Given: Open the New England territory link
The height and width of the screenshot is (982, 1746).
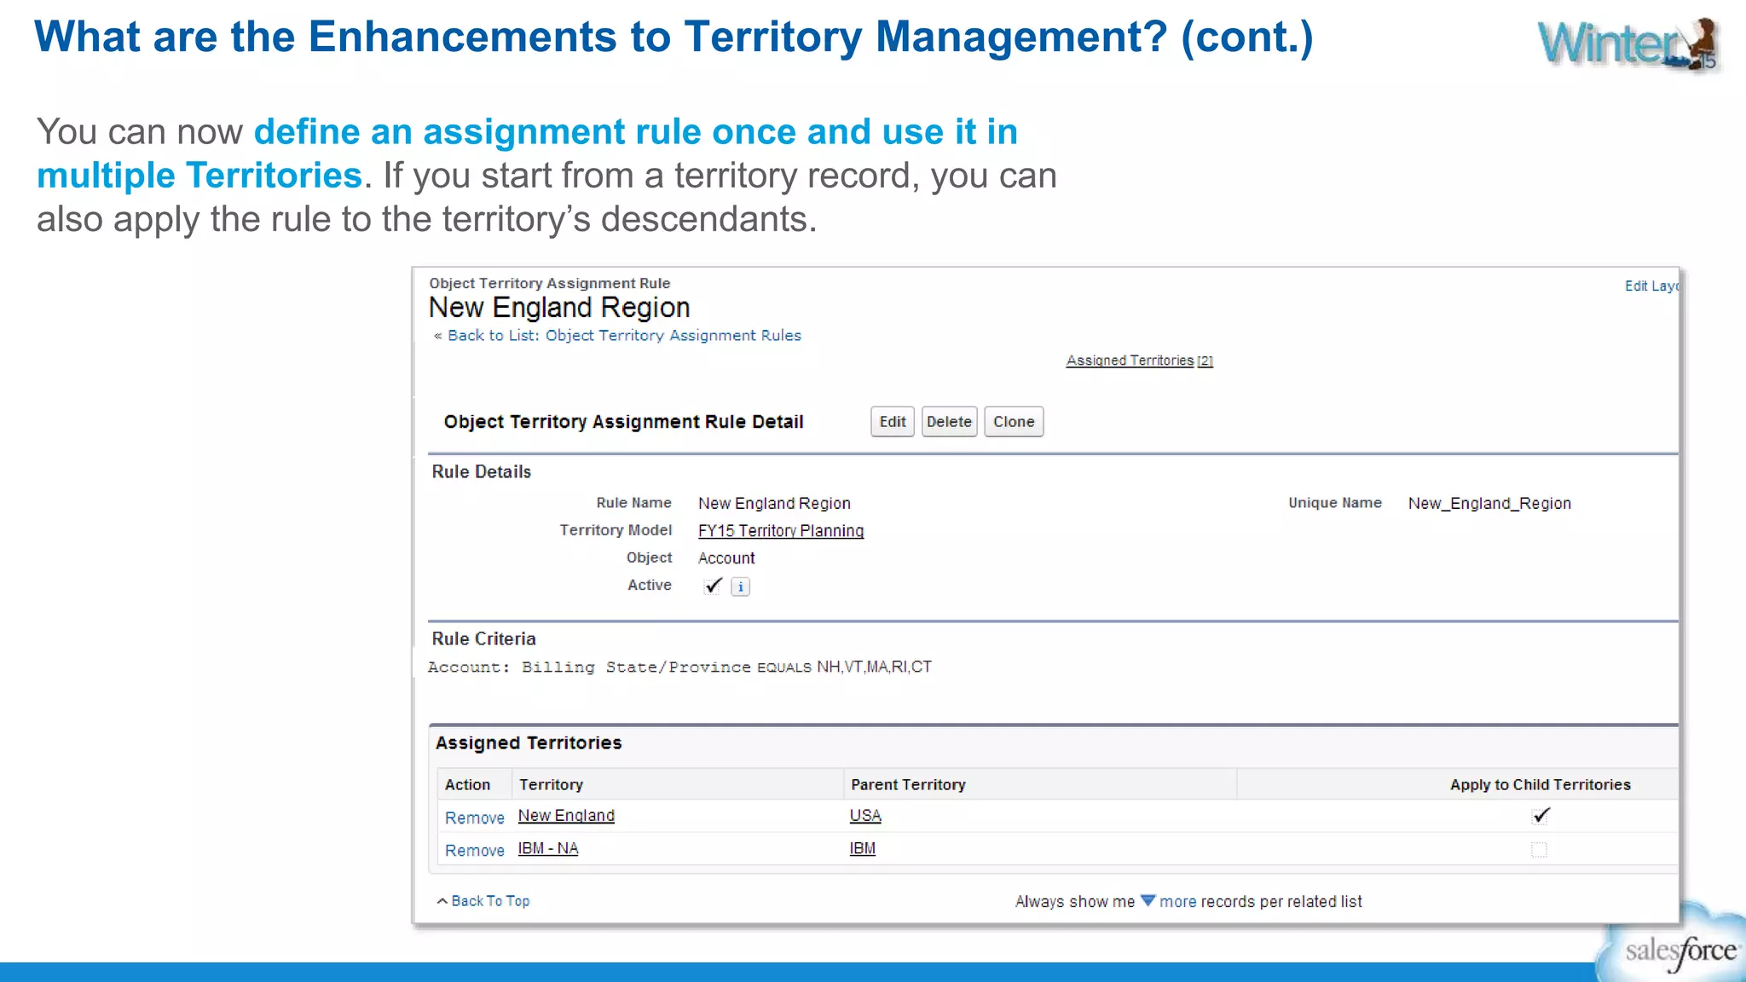Looking at the screenshot, I should 566,816.
